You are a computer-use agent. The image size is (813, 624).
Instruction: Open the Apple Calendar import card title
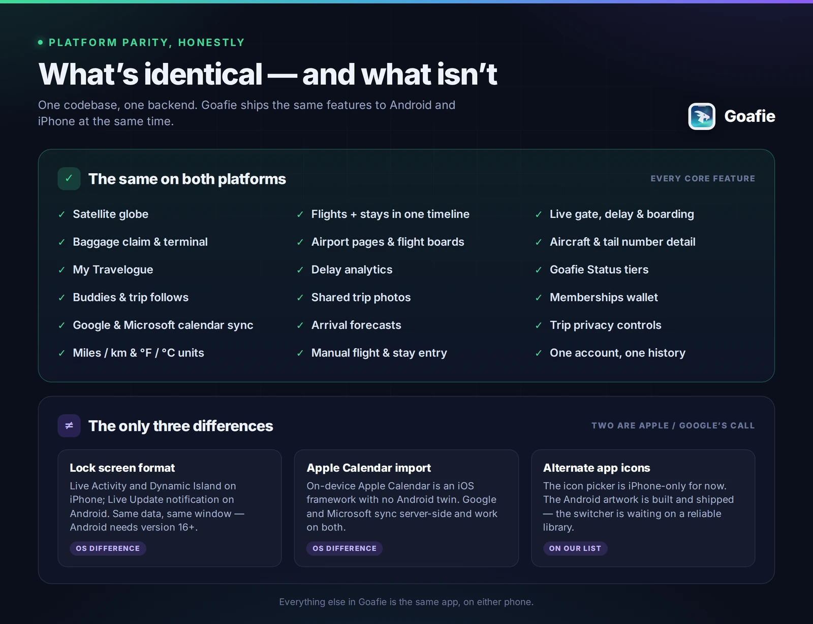368,468
